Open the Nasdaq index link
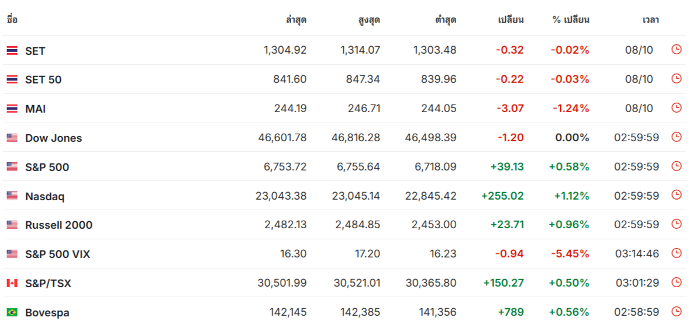 (x=44, y=197)
